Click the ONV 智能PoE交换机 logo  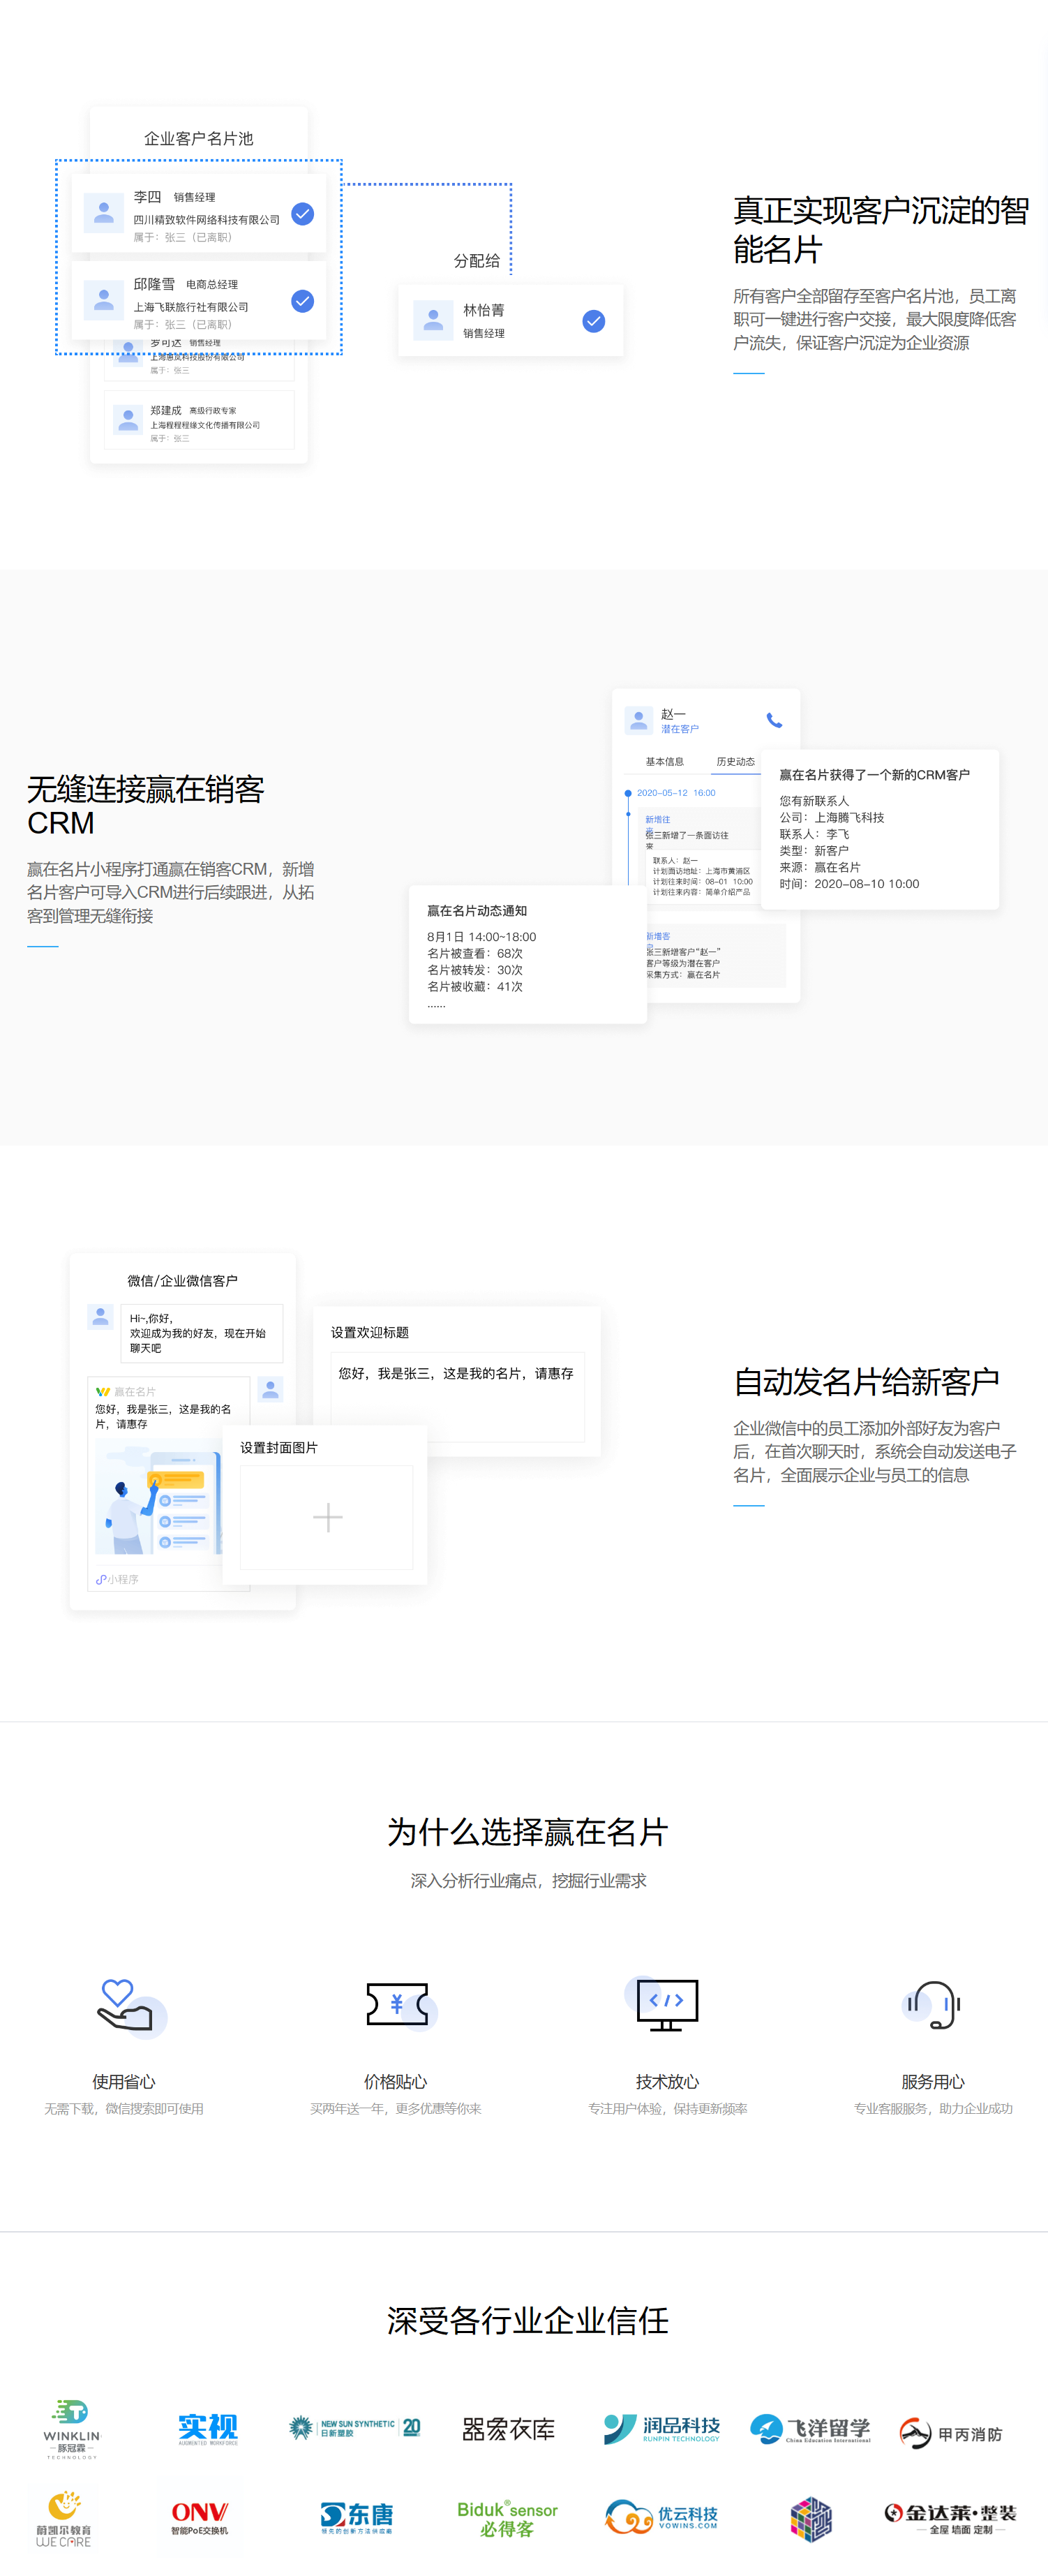(x=200, y=2517)
